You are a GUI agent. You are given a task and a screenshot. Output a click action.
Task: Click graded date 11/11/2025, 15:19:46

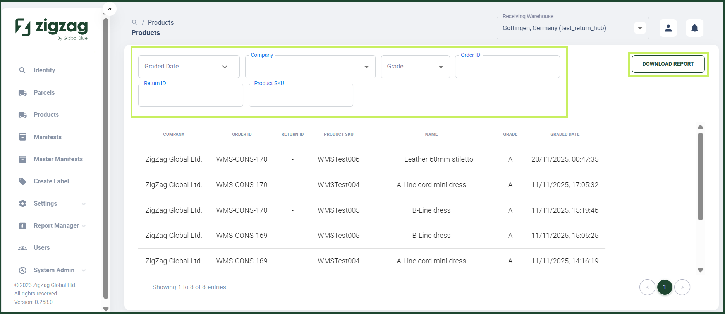pyautogui.click(x=565, y=210)
